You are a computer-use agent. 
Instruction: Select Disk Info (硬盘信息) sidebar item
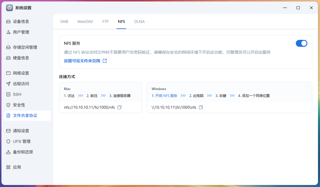click(x=21, y=58)
